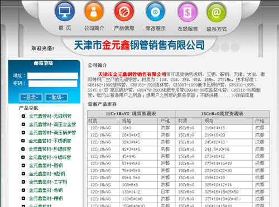Click the 377*10*15*18*45 specification cell

[227, 199]
